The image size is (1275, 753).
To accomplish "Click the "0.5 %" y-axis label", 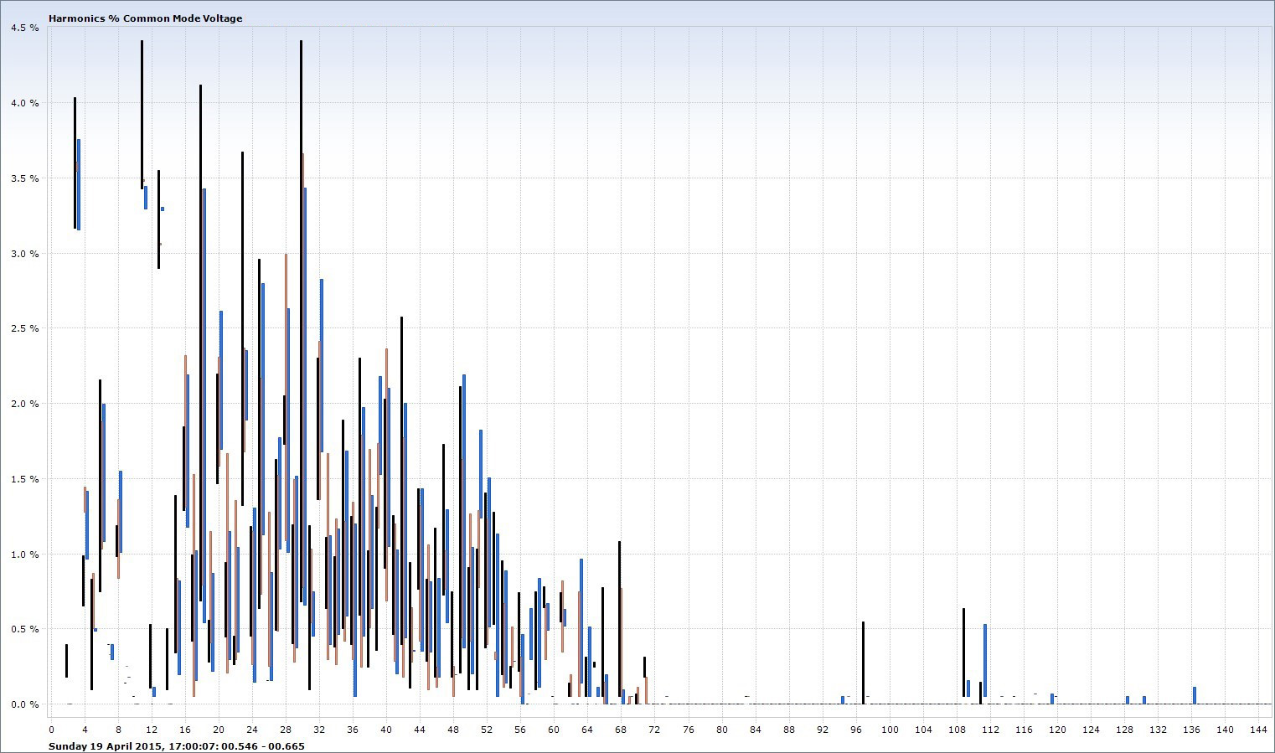I will click(x=25, y=629).
